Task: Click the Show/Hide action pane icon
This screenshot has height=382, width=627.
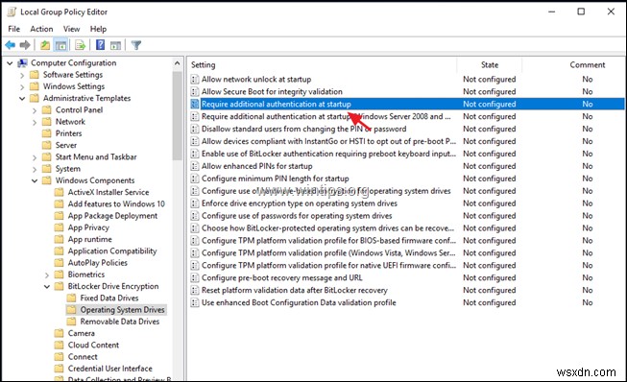Action: pyautogui.click(x=115, y=45)
